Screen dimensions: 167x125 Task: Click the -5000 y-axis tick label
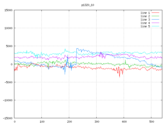coord(8,82)
